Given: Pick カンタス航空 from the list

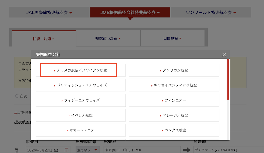Looking at the screenshot, I should pyautogui.click(x=174, y=130).
